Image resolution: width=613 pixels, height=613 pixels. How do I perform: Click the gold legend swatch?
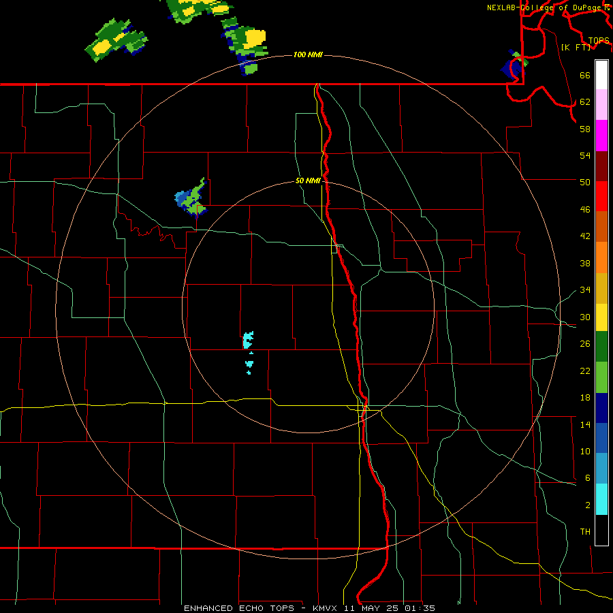coord(601,287)
